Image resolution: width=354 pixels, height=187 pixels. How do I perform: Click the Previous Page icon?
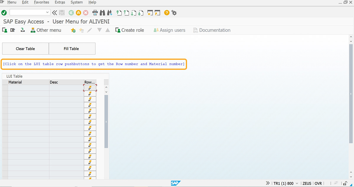pos(126,13)
